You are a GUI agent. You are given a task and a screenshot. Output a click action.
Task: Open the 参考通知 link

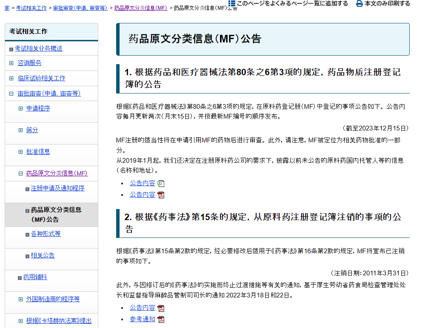coord(143,320)
